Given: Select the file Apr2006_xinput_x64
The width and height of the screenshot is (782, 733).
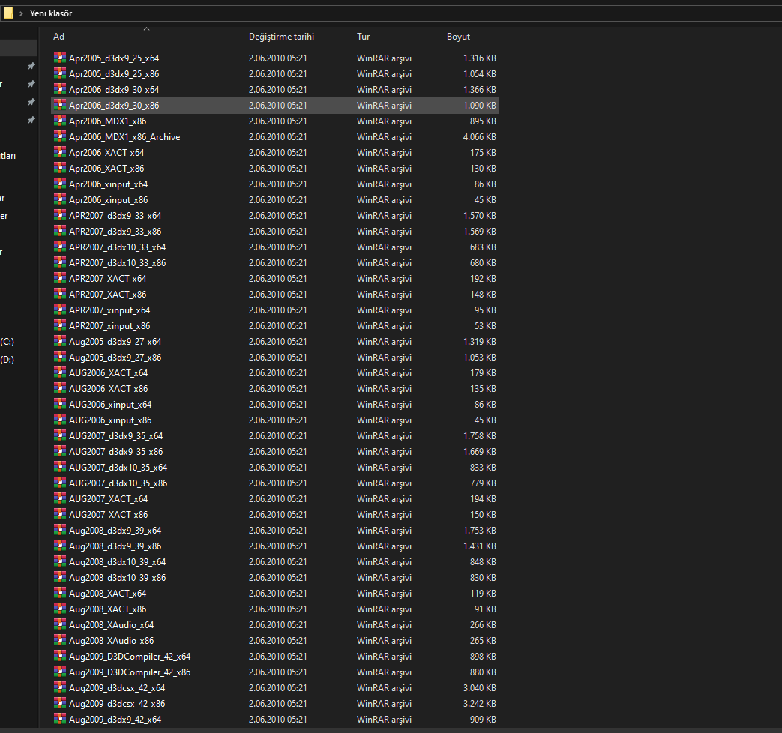Looking at the screenshot, I should coord(275,184).
